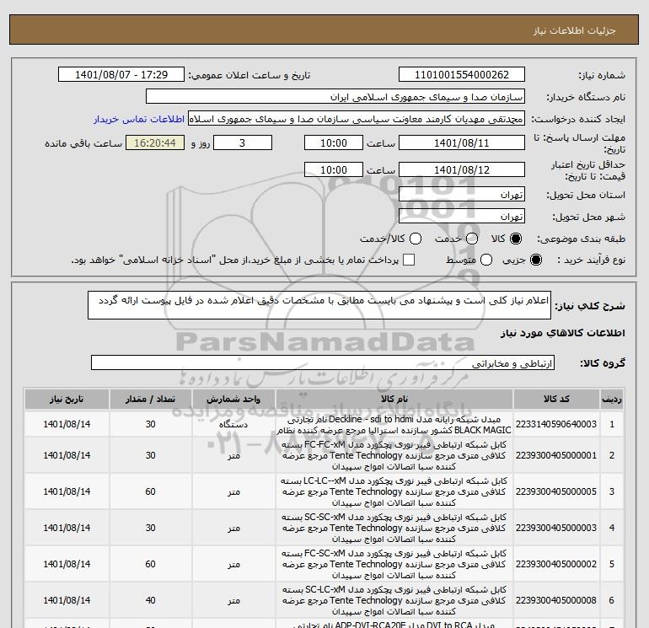Click quantity 60 in row 5
Viewport: 649px width, 628px height.
(150, 564)
